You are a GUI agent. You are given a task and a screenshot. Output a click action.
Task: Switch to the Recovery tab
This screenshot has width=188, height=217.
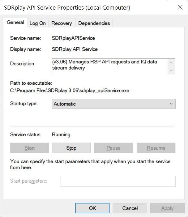click(62, 23)
